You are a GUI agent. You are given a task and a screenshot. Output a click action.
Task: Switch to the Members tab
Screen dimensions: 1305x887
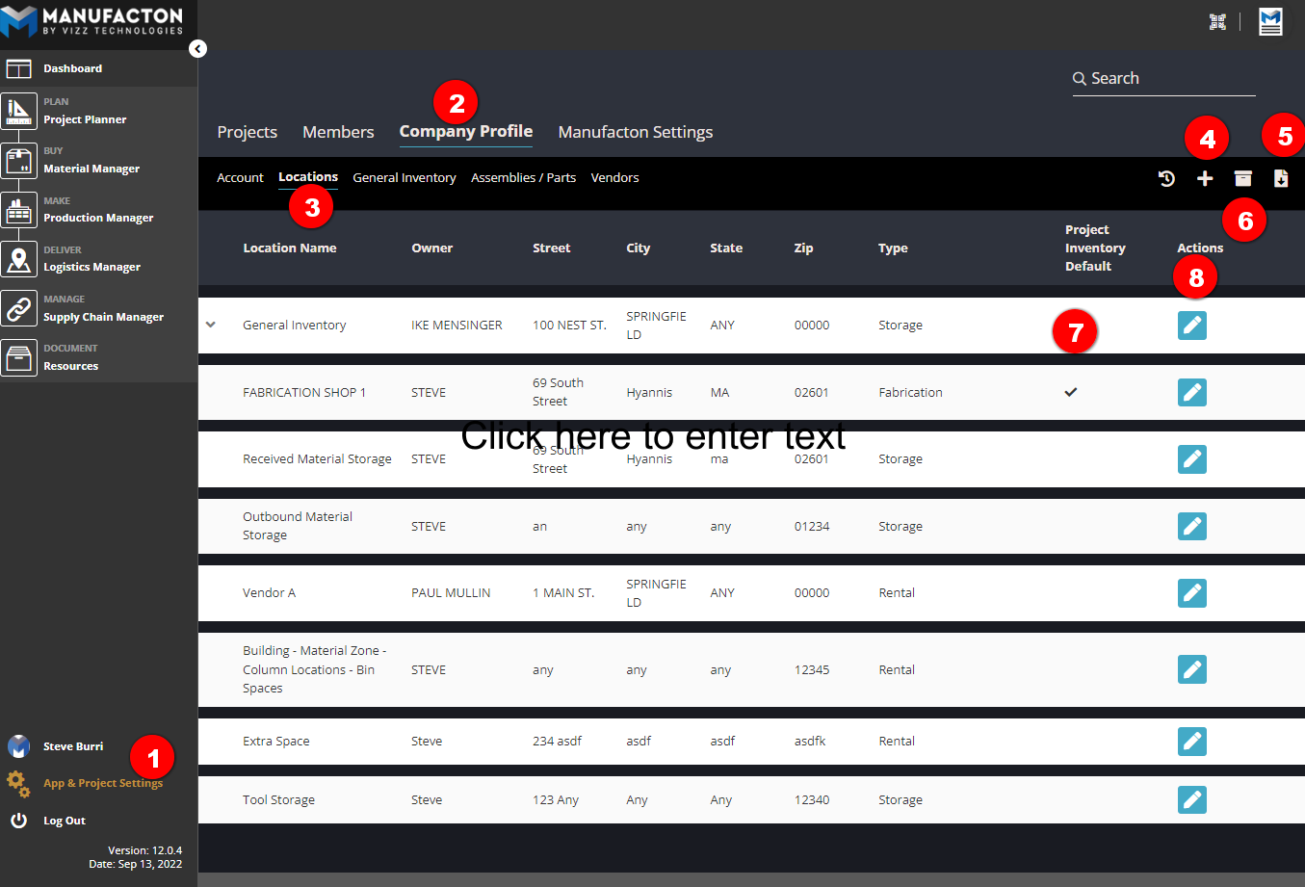tap(338, 132)
